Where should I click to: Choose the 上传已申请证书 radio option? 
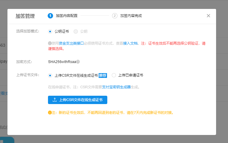pyautogui.click(x=114, y=75)
